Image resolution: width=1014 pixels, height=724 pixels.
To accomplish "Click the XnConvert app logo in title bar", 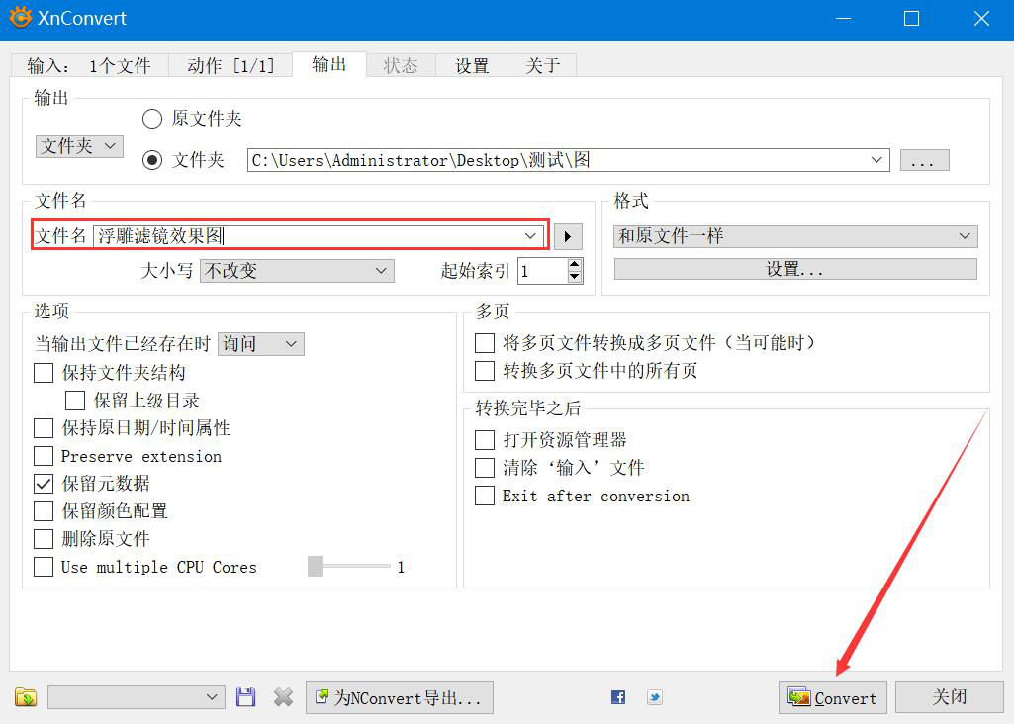I will [20, 18].
